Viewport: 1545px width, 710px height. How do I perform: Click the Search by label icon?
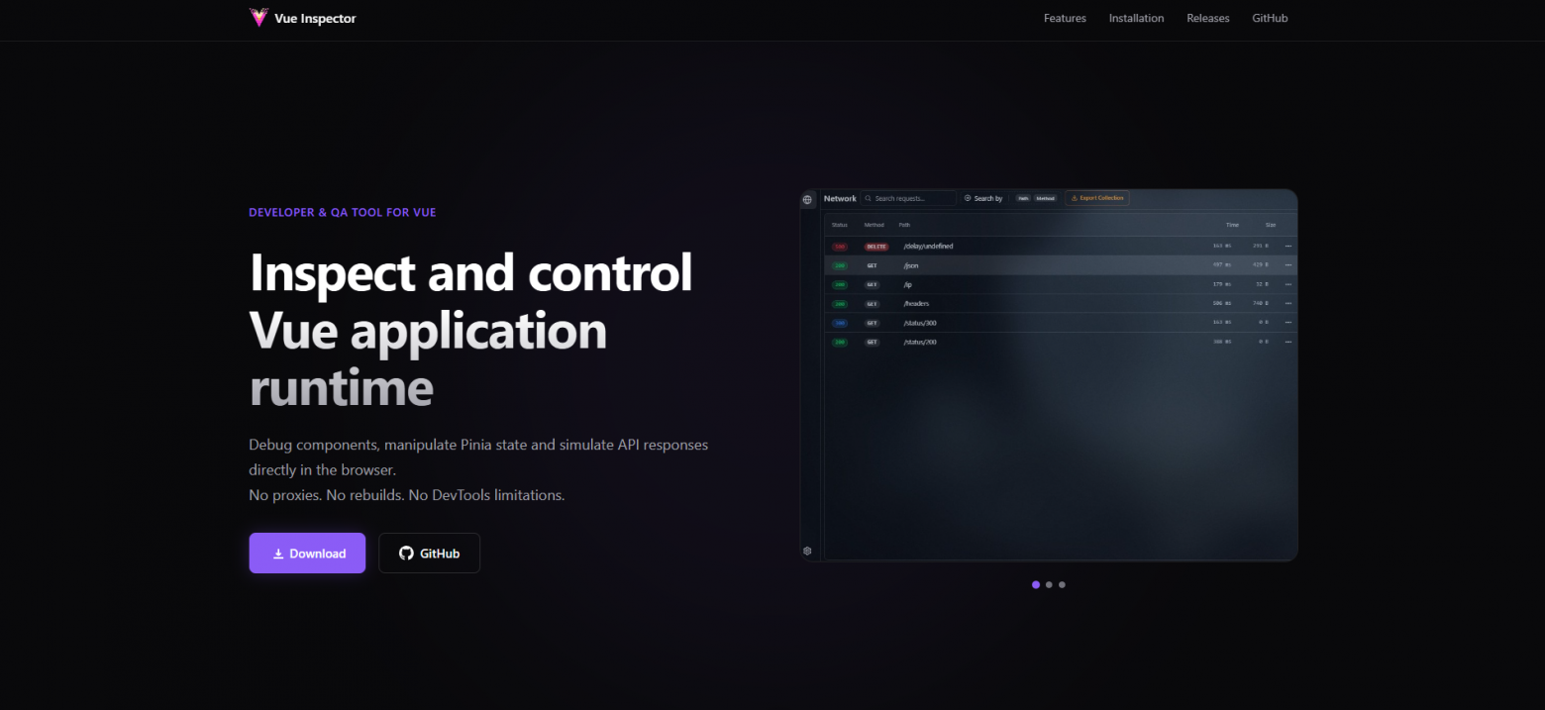968,198
